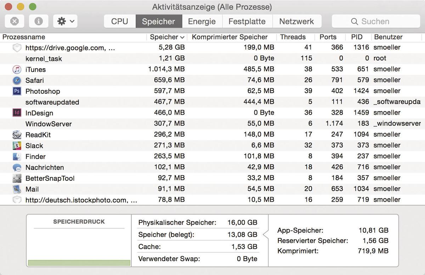Click the quit process (X) toolbar button
This screenshot has width=425, height=275.
pyautogui.click(x=15, y=21)
